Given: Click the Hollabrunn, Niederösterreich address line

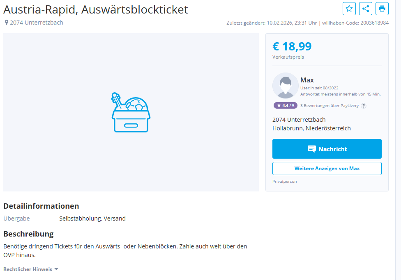Looking at the screenshot, I should click(x=311, y=128).
